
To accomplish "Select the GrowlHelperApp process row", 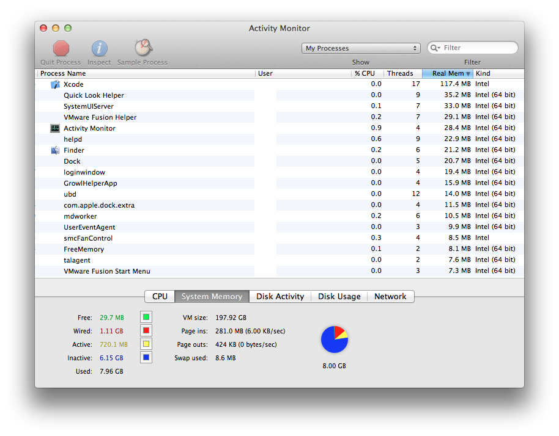I will coord(279,183).
